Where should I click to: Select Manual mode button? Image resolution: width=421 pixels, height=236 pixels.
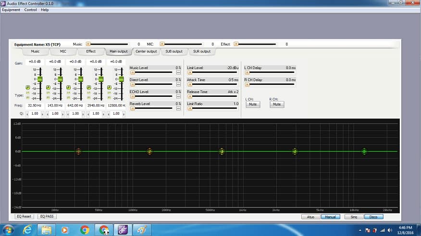[331, 217]
